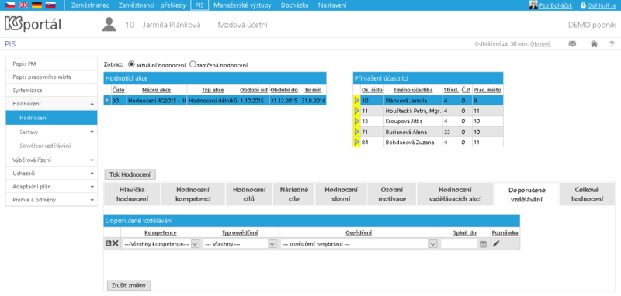The width and height of the screenshot is (621, 296).
Task: Open Zaměstnanec menu
Action: click(90, 5)
